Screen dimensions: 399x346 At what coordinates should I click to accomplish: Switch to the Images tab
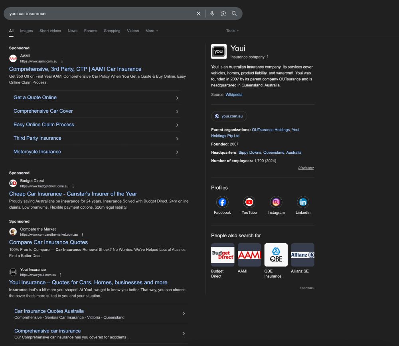coord(26,31)
